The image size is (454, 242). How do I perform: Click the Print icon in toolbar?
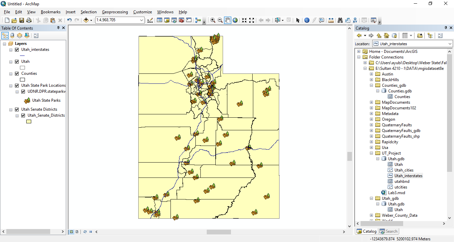tap(29, 20)
